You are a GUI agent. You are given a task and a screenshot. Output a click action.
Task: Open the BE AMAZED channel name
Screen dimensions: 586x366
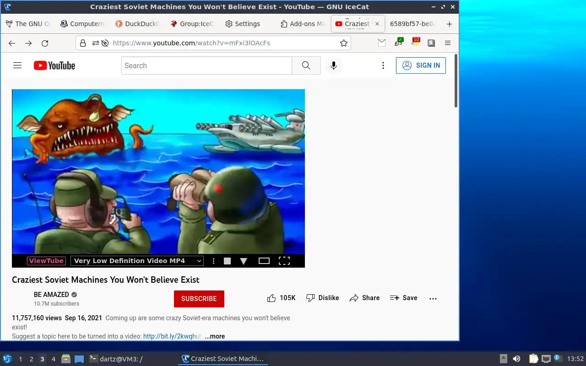tap(51, 295)
